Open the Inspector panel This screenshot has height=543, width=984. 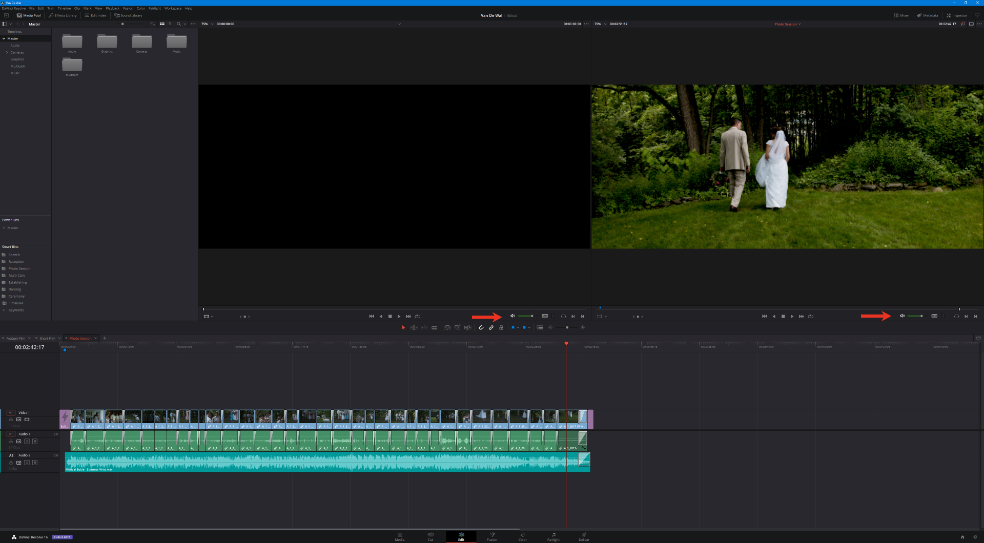click(957, 15)
